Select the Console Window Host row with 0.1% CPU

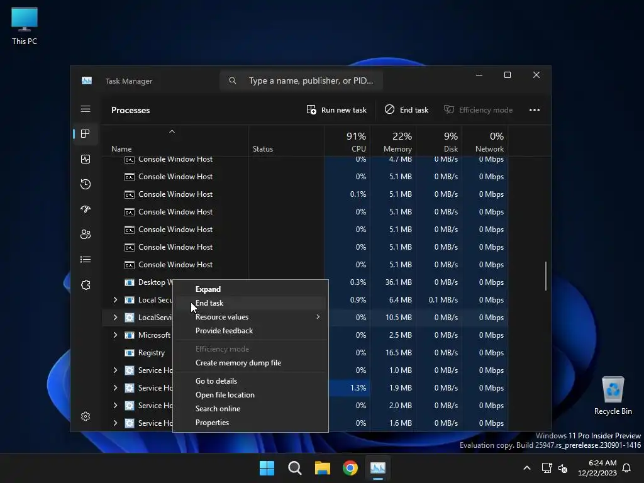pos(304,194)
